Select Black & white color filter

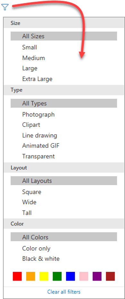pos(41,259)
